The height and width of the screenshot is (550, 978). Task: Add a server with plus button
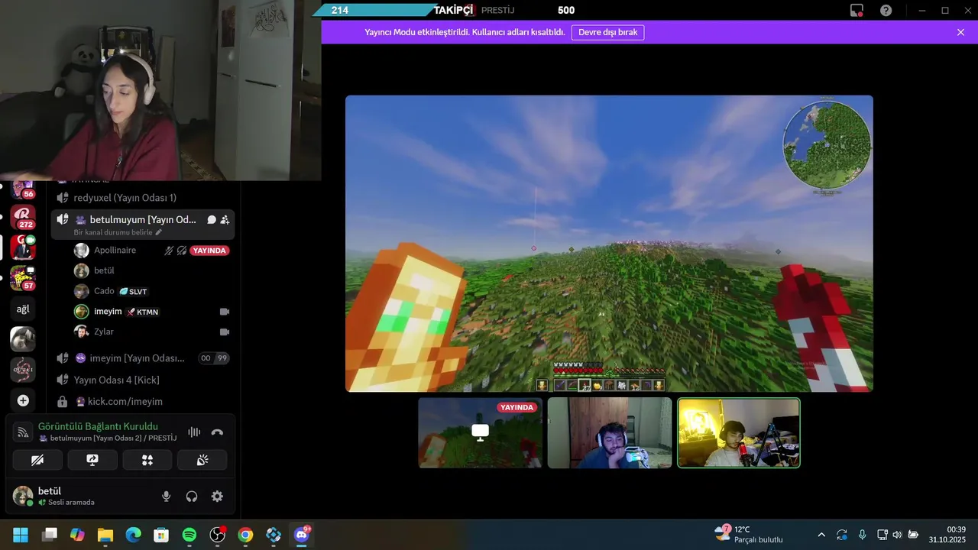tap(23, 400)
